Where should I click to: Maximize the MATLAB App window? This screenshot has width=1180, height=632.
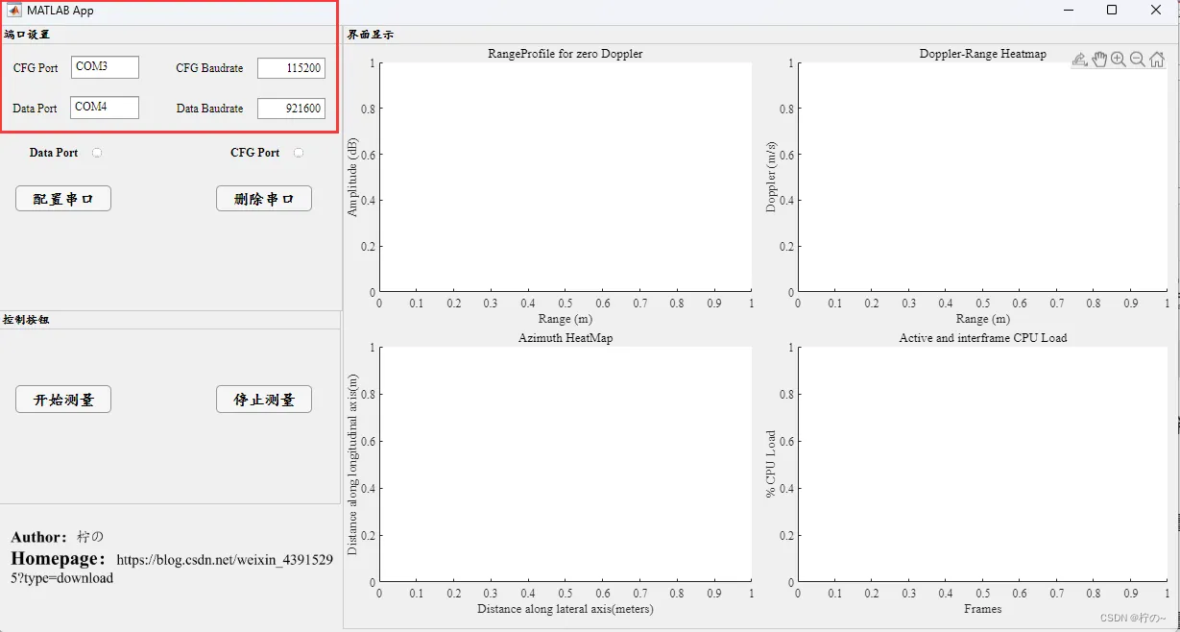point(1112,11)
